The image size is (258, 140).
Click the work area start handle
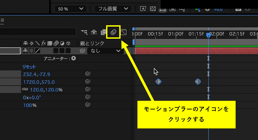pos(134,42)
